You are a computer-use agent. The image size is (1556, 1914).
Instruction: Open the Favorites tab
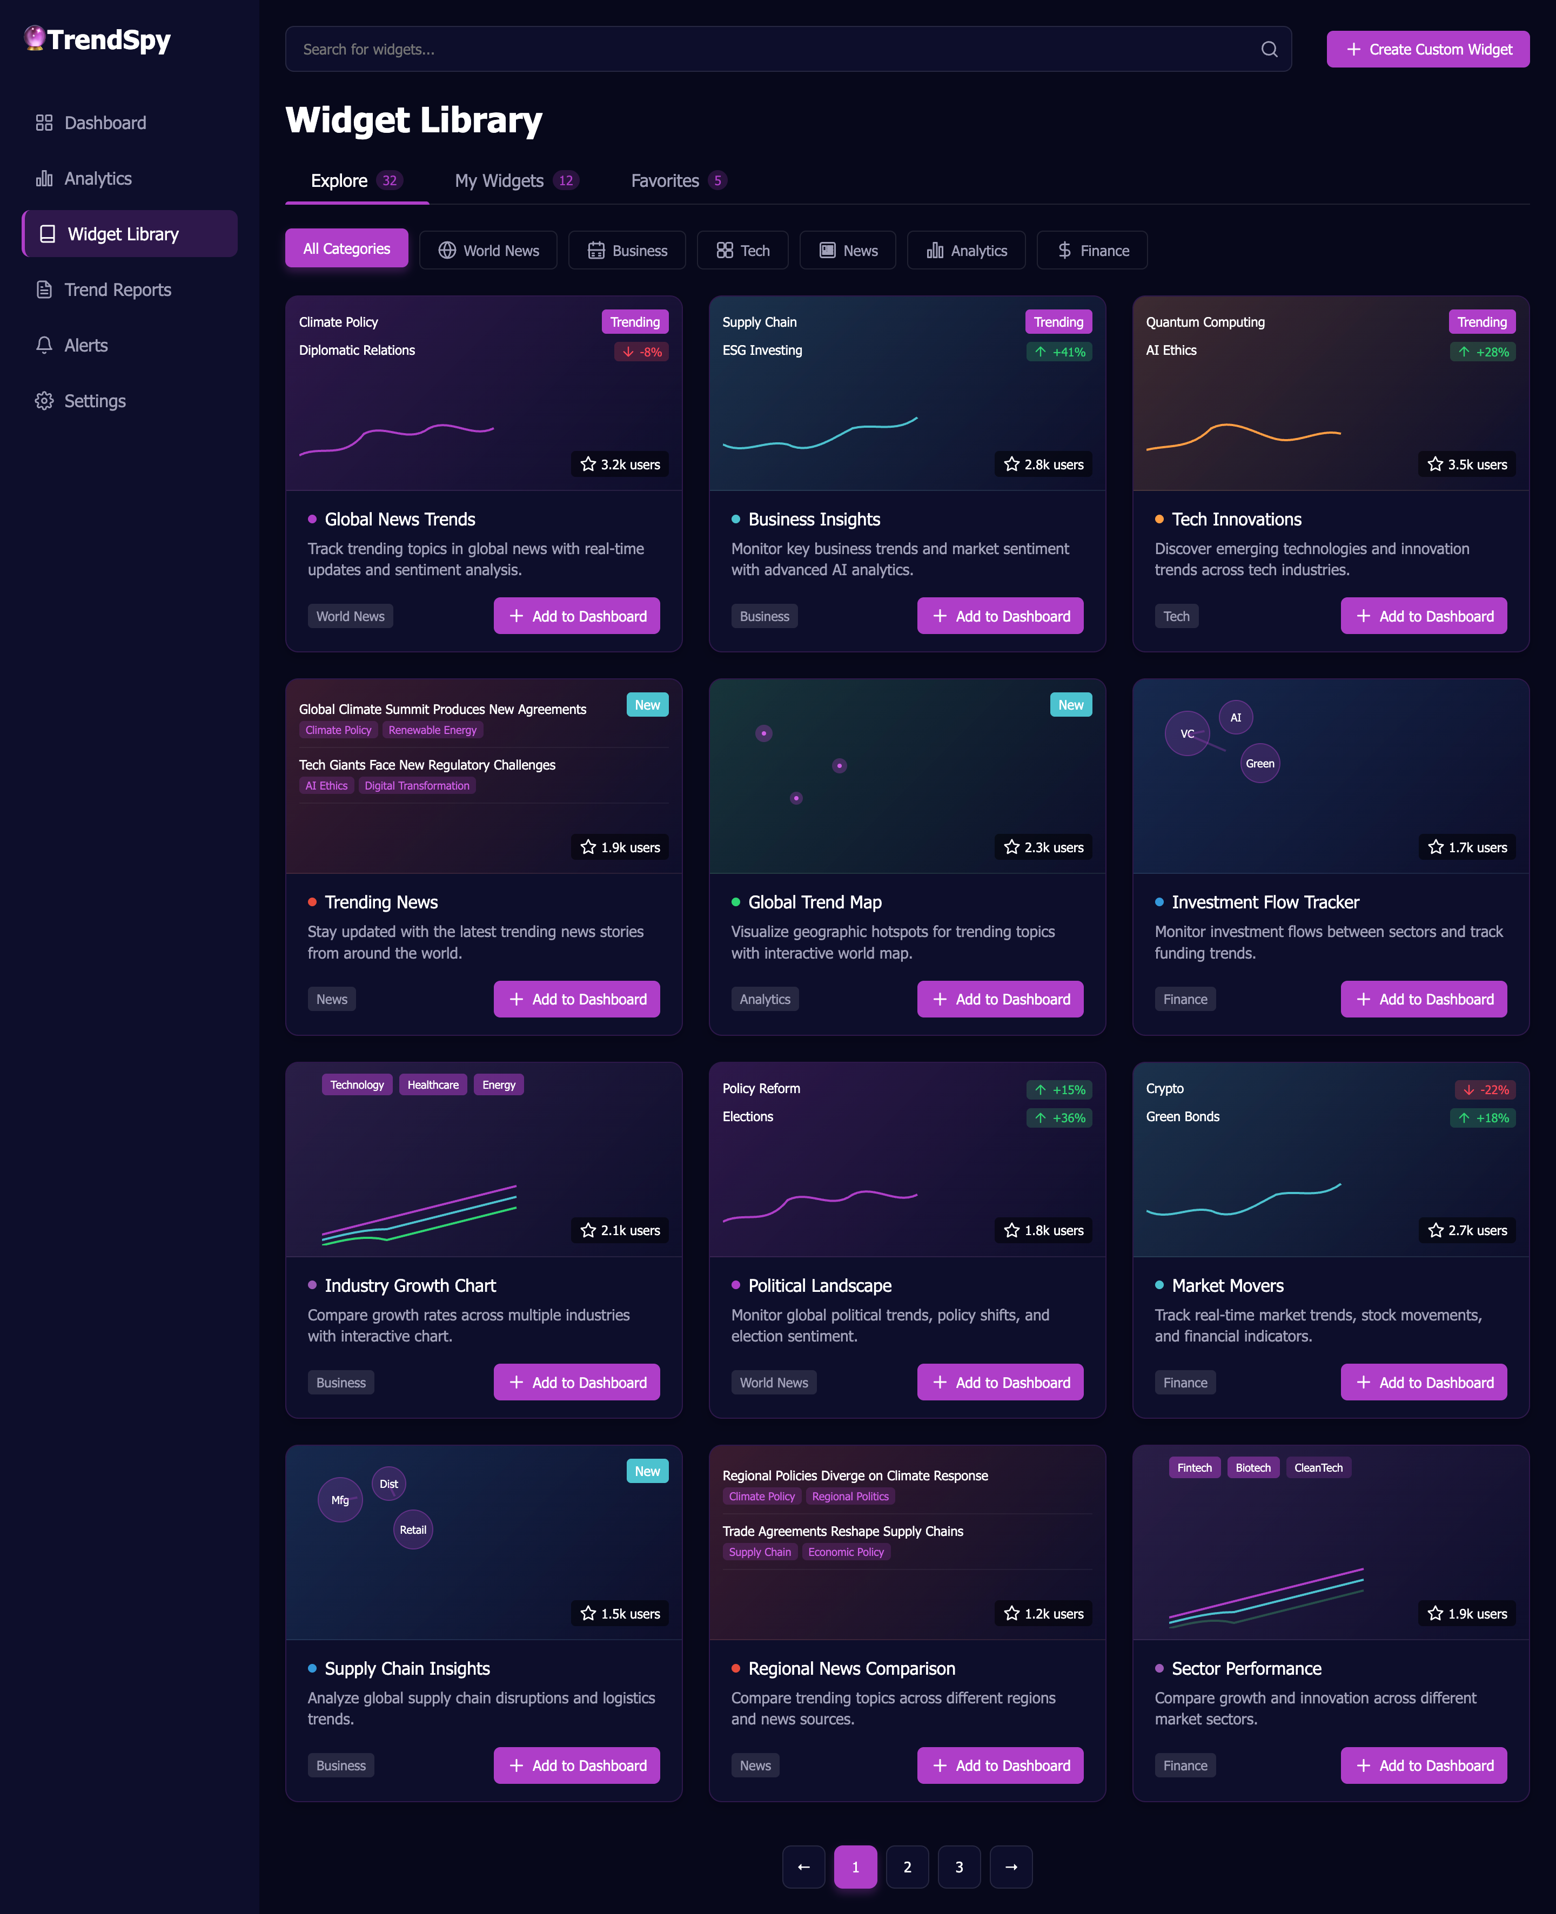(x=679, y=180)
